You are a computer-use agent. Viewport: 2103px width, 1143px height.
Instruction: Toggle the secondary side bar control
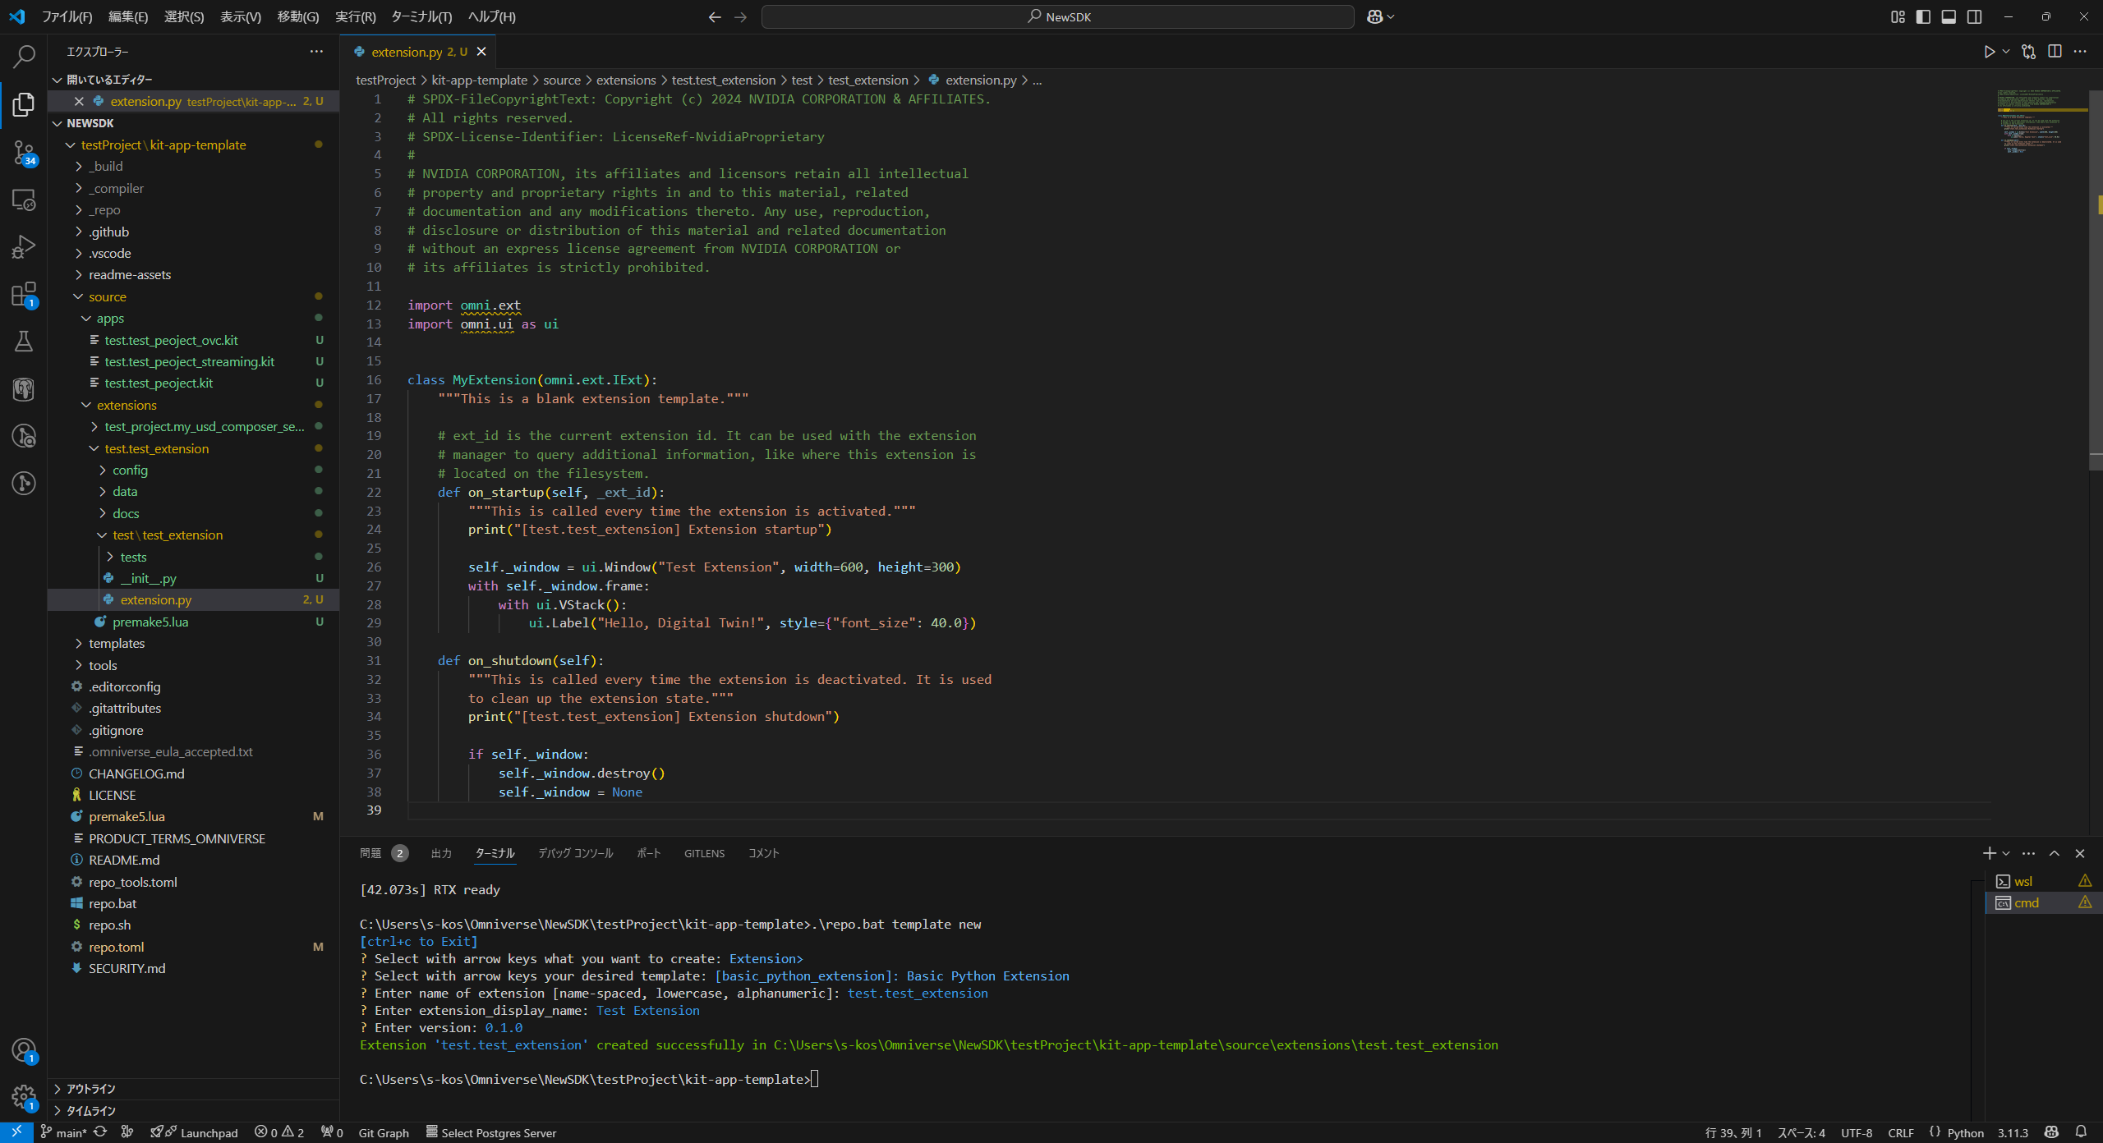(1974, 16)
